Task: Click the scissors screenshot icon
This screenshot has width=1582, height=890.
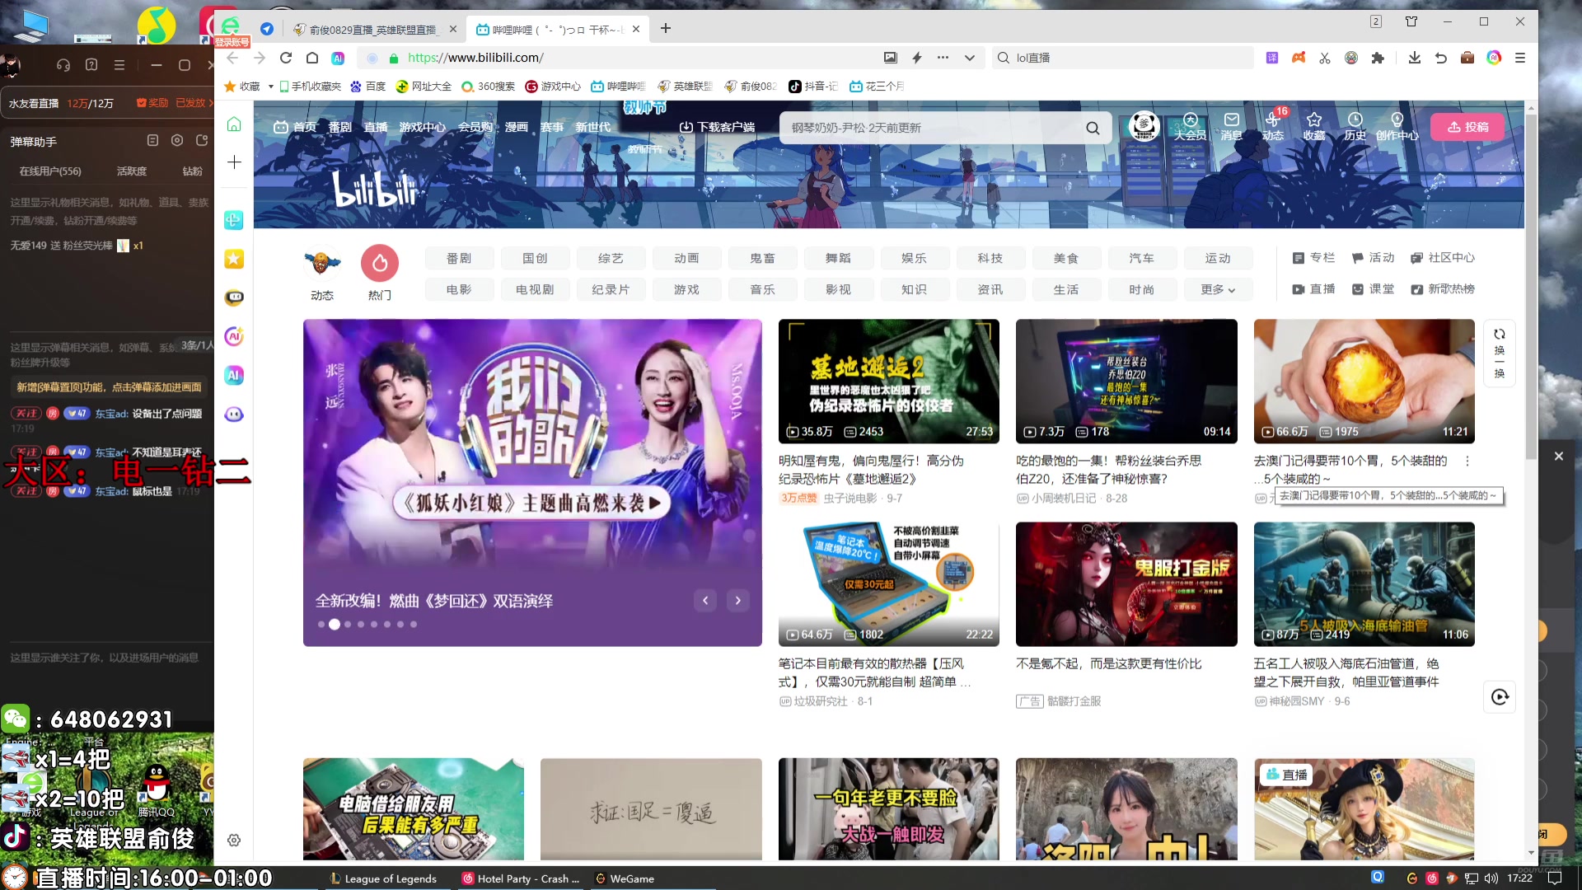Action: coord(1325,58)
